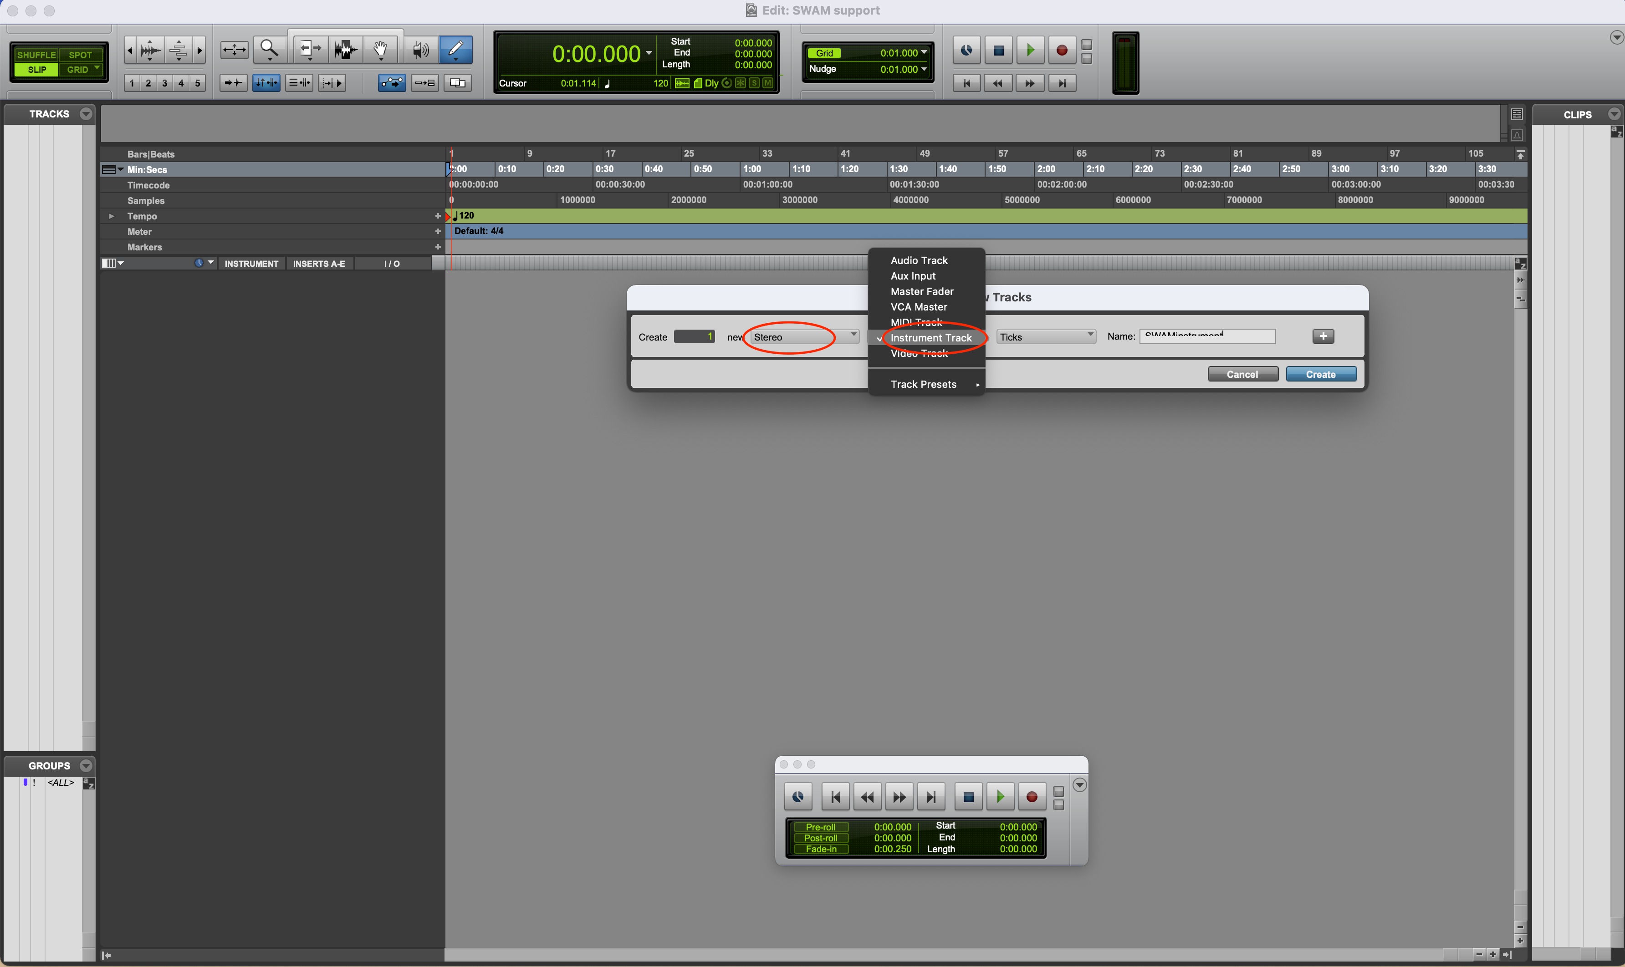This screenshot has height=967, width=1625.
Task: Click the horizontal zoom out left arrow
Action: click(130, 50)
